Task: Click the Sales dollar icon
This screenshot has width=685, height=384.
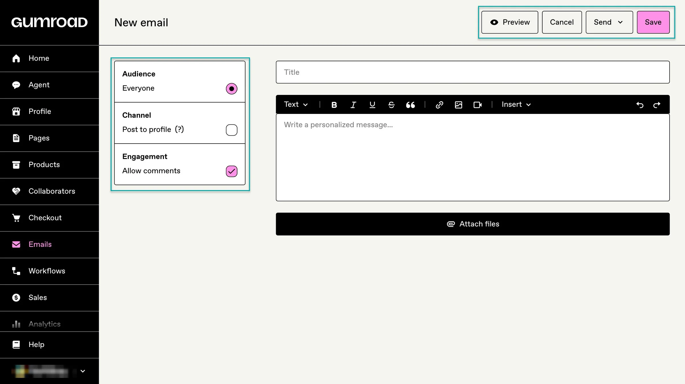Action: point(16,298)
